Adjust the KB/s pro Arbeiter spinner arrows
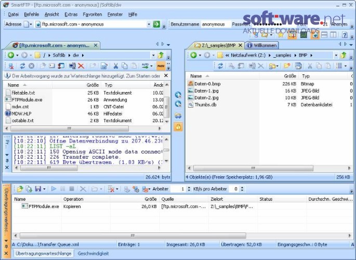Viewport: 356px width, 260px height. tap(242, 189)
